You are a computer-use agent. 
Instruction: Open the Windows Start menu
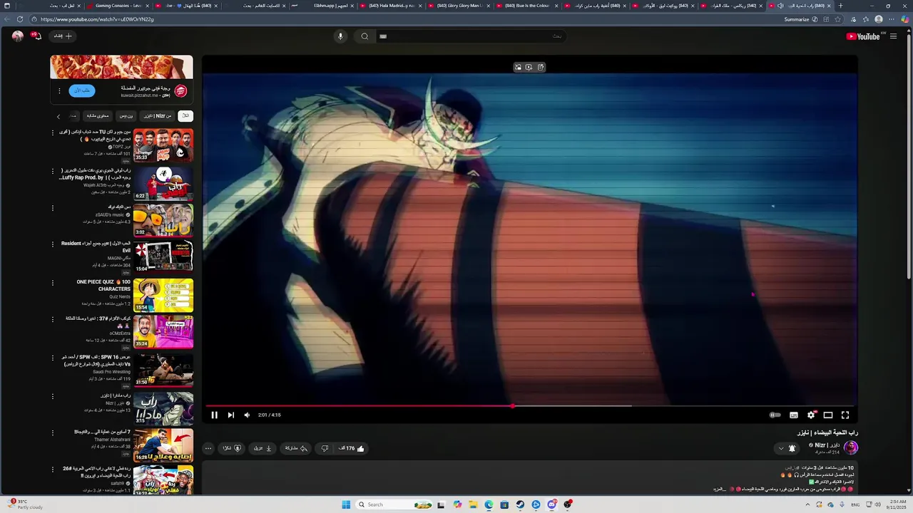346,504
